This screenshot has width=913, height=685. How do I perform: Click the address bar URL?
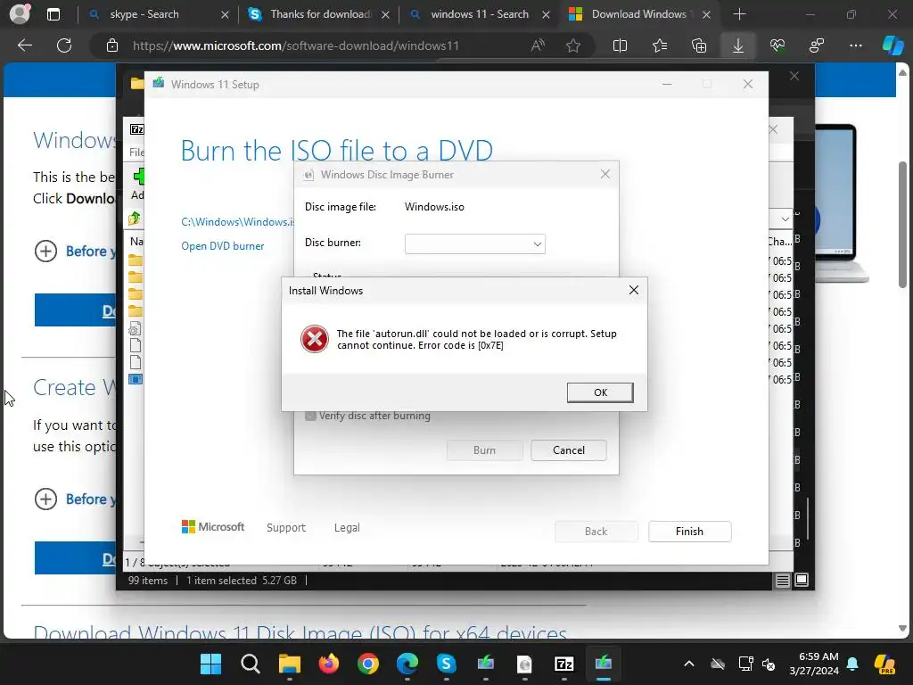click(x=296, y=45)
